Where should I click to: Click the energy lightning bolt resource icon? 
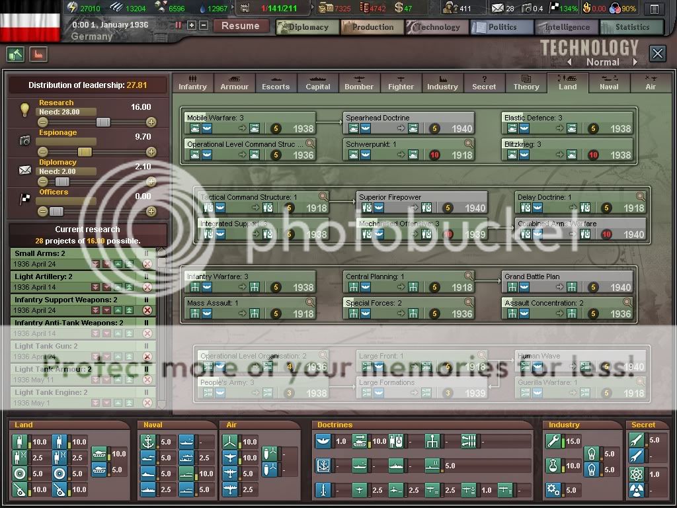(72, 8)
